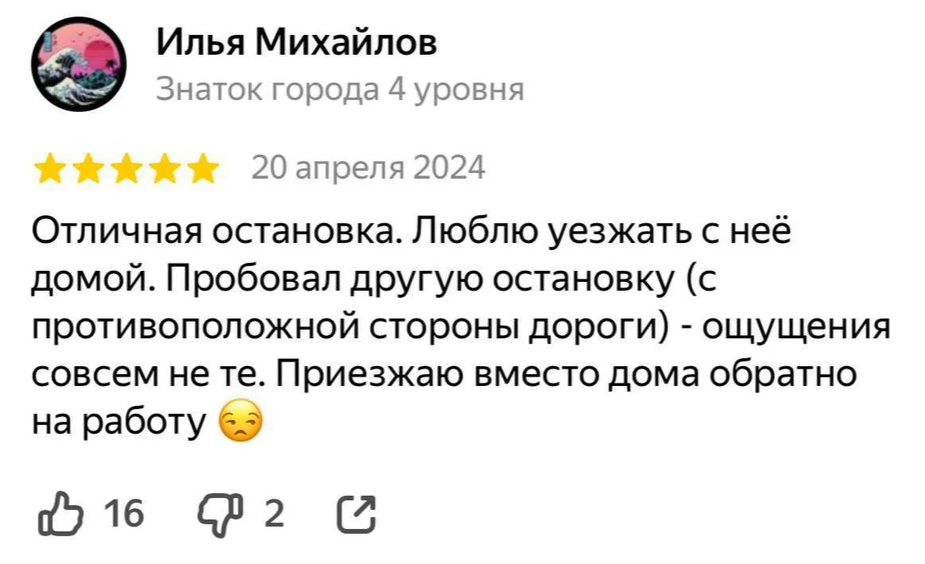Click the unamused face emoji

point(238,426)
